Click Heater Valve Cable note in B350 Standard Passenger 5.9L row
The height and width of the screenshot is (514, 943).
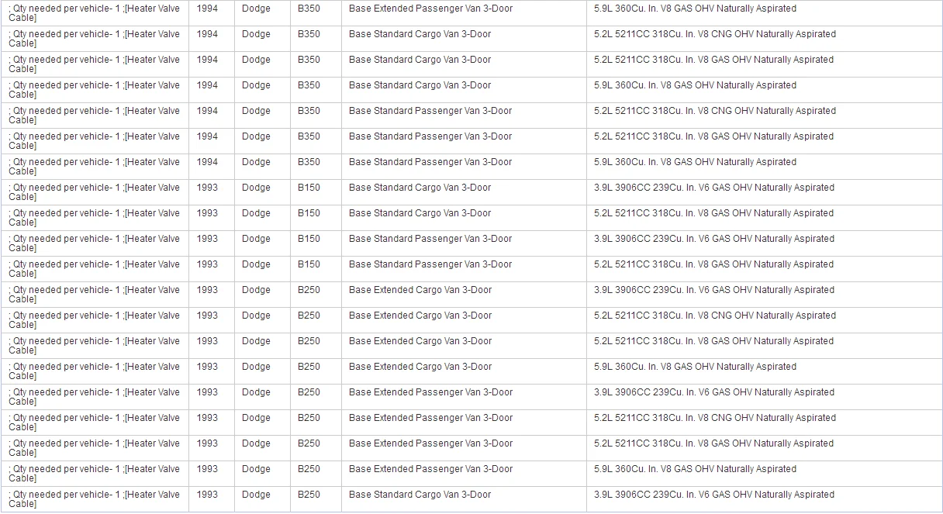(94, 167)
